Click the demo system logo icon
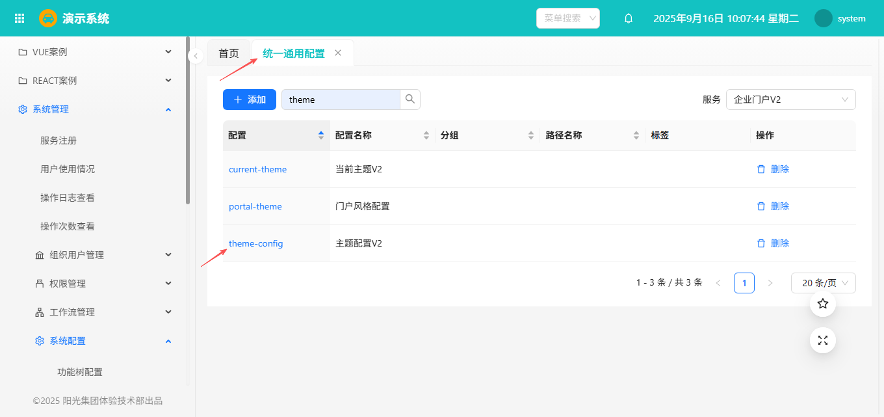 point(48,18)
